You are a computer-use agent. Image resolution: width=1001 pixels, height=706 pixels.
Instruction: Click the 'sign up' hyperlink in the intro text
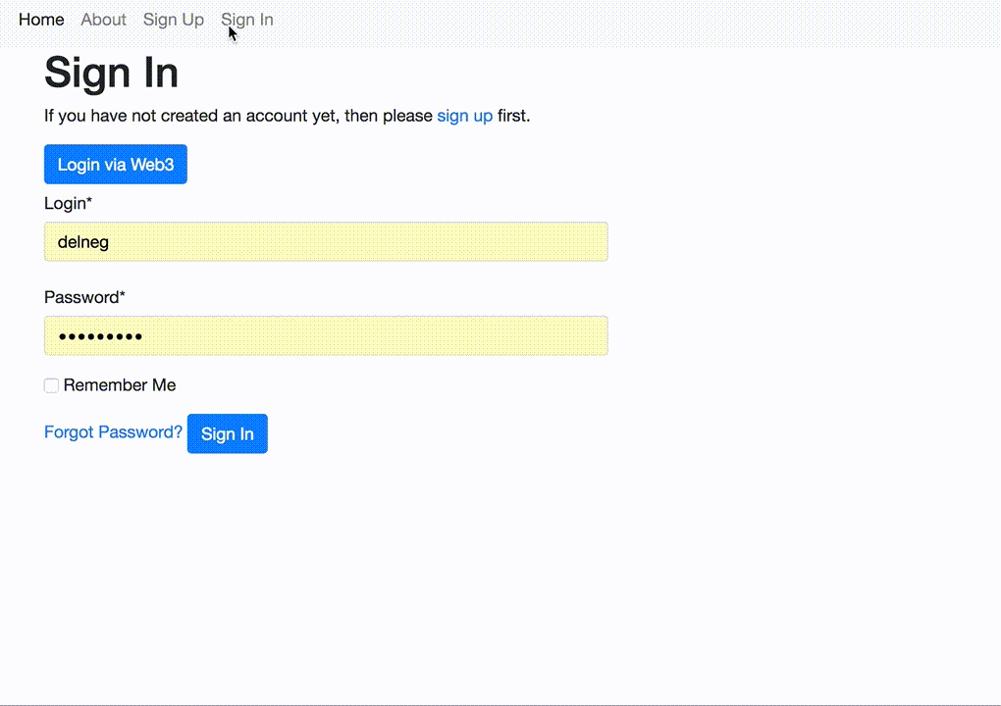coord(465,116)
